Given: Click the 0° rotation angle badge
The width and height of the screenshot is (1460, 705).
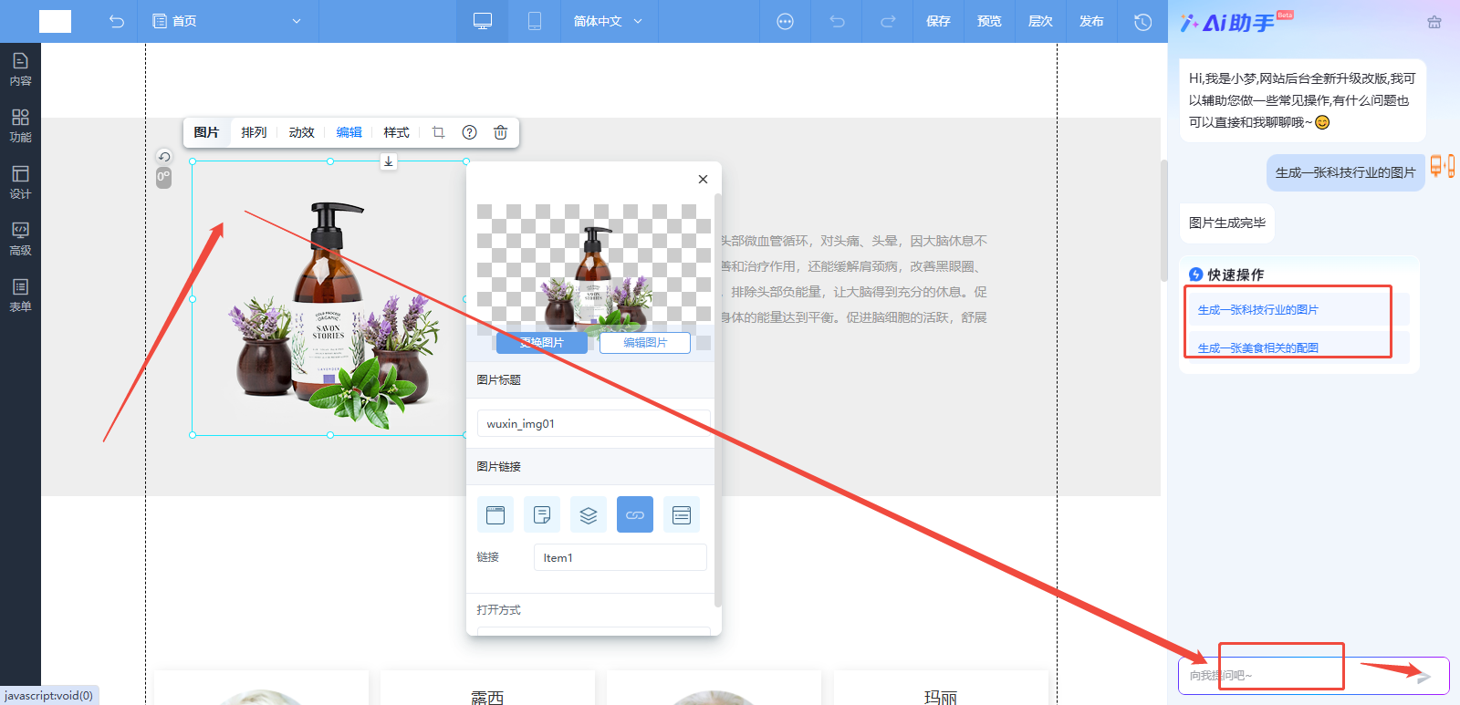Looking at the screenshot, I should tap(163, 177).
